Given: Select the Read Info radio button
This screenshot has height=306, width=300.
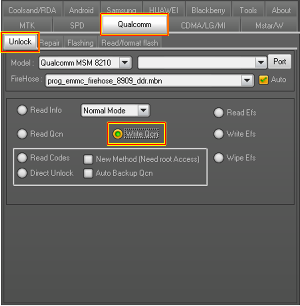Looking at the screenshot, I should (x=22, y=110).
